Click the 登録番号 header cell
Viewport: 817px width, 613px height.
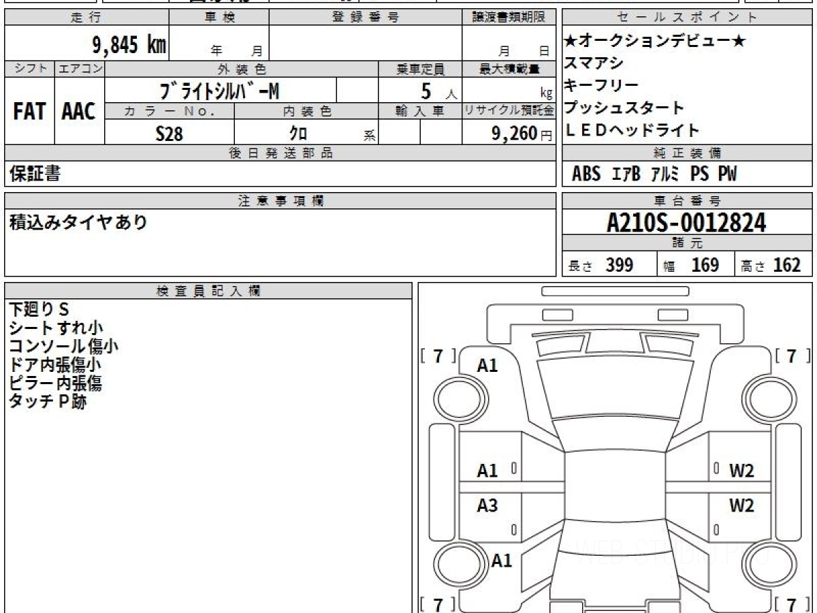366,18
